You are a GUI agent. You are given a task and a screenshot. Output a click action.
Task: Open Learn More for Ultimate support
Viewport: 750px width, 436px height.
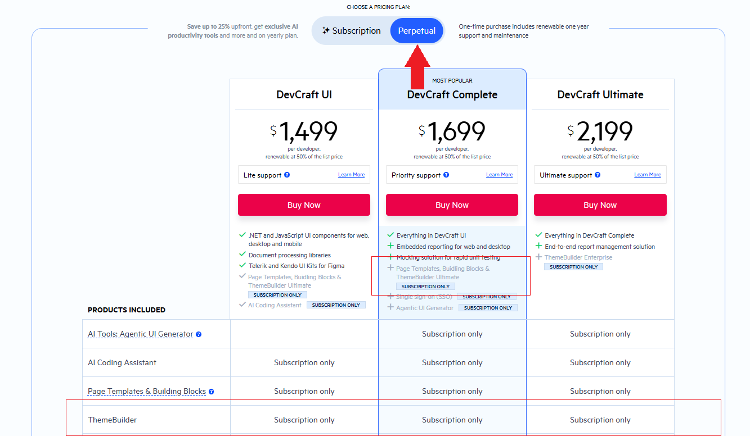click(647, 175)
